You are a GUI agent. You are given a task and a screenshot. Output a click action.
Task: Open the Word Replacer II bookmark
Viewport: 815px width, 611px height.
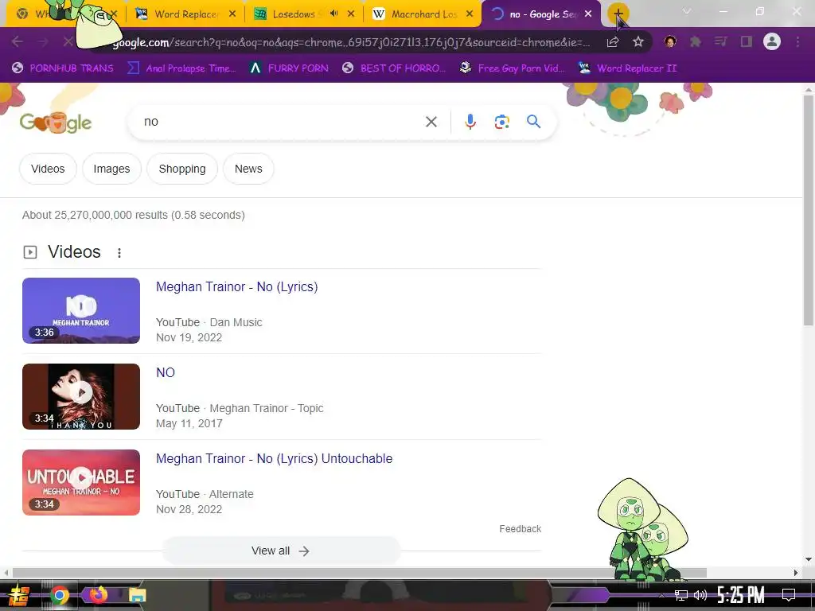[x=627, y=68]
